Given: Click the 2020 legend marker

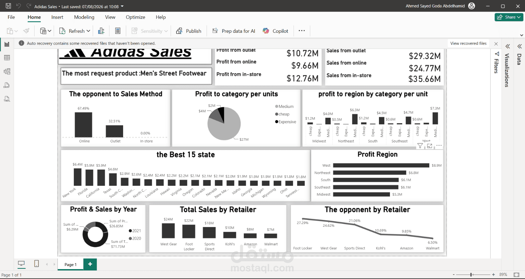Looking at the screenshot, I should coord(130,239).
